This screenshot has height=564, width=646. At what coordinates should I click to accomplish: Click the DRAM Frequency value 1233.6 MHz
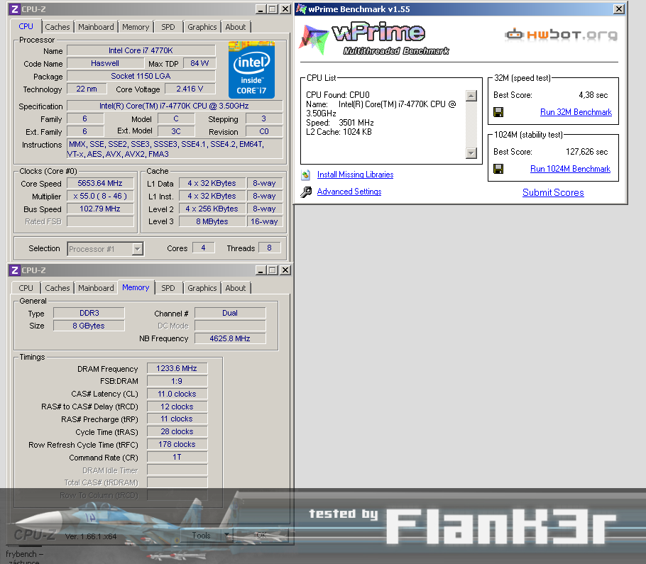[177, 368]
